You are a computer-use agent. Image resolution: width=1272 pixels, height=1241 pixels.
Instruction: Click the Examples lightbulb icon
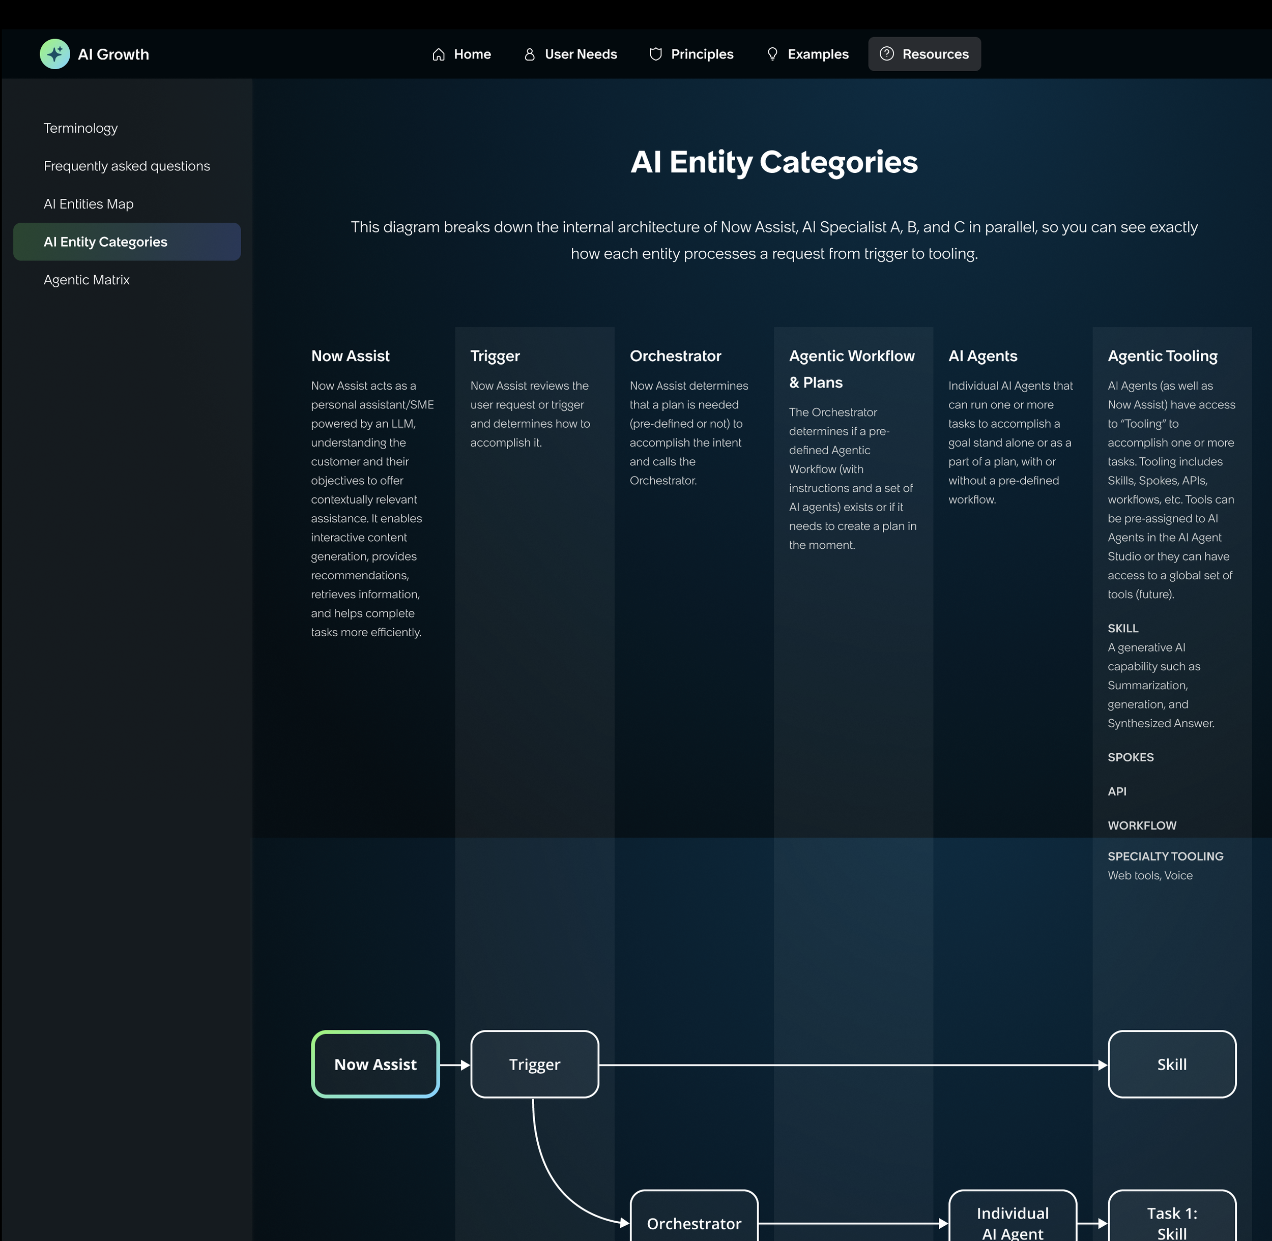coord(772,54)
